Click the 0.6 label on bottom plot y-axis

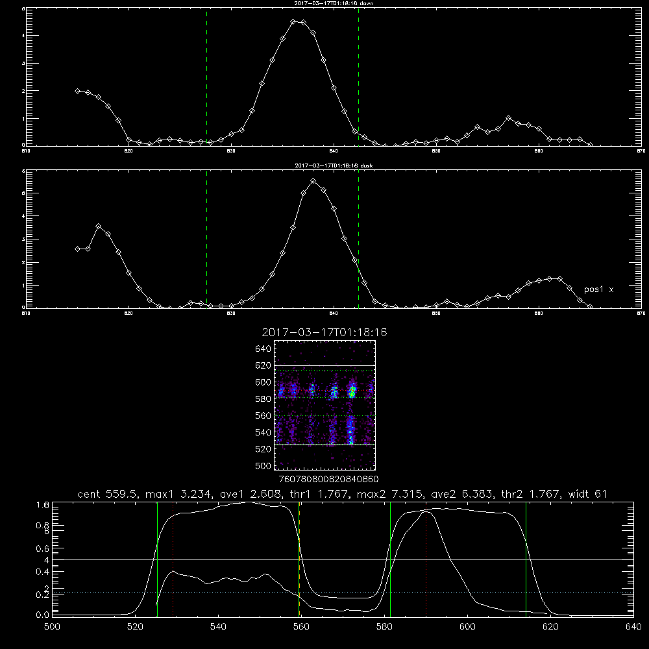point(43,548)
